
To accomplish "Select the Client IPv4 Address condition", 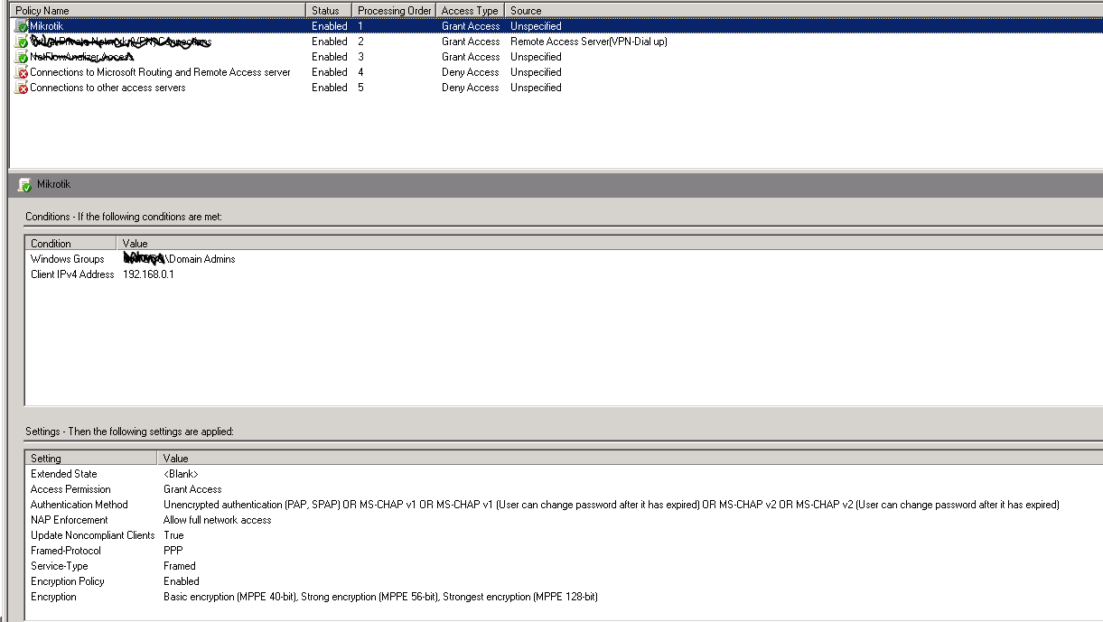I will [x=72, y=274].
